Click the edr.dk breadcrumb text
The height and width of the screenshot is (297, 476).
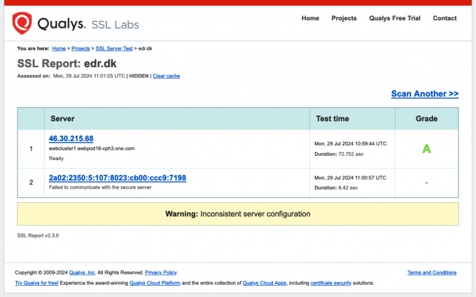pyautogui.click(x=145, y=49)
